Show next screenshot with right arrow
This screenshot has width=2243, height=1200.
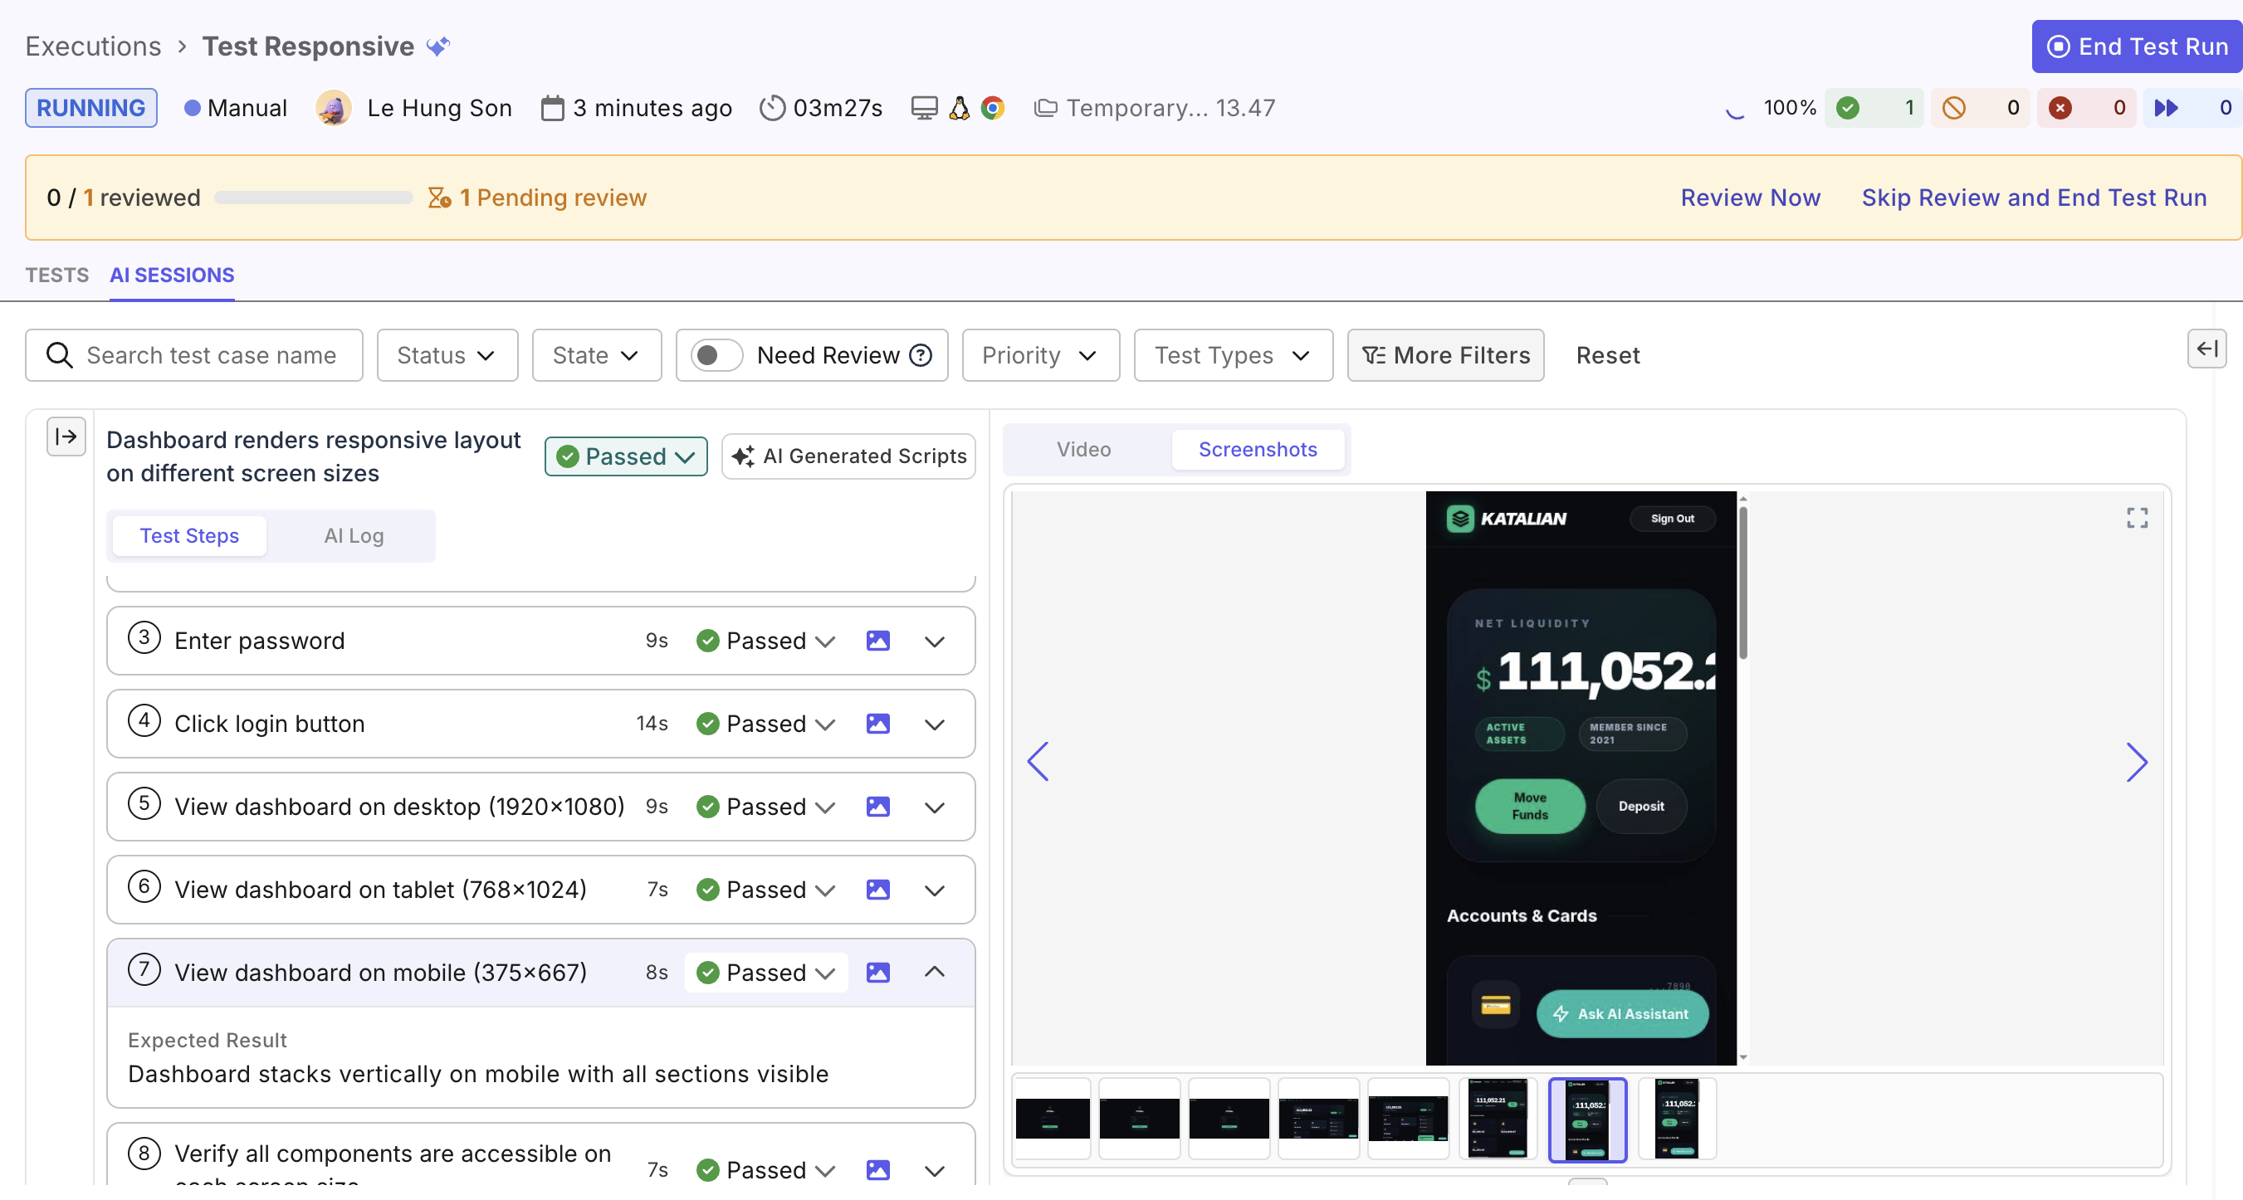pyautogui.click(x=2137, y=763)
